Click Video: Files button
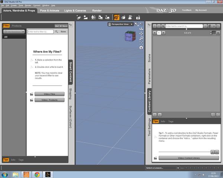Screen dimensions: 223x178 click(x=49, y=94)
